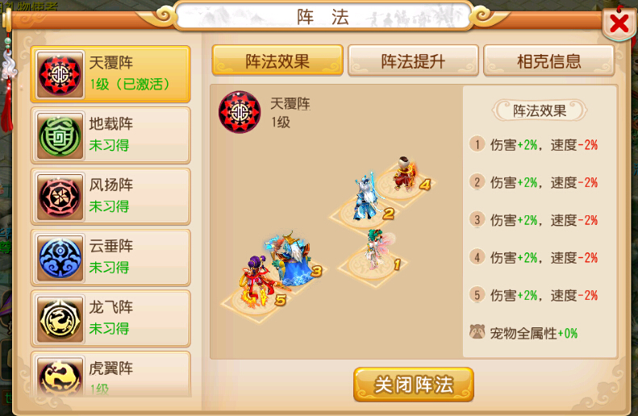Click the large 天覆阵 emblem in detail panel
Viewport: 638px width, 416px height.
pyautogui.click(x=240, y=112)
